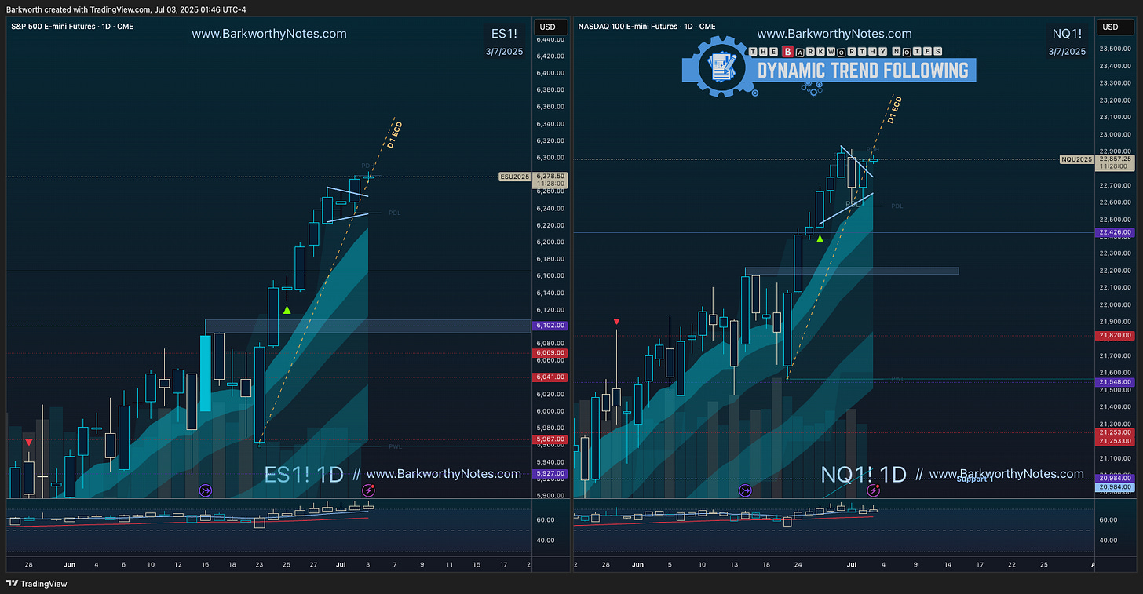Image resolution: width=1143 pixels, height=594 pixels.
Task: Click the lightning event icon on NQ1! chart
Action: point(872,490)
